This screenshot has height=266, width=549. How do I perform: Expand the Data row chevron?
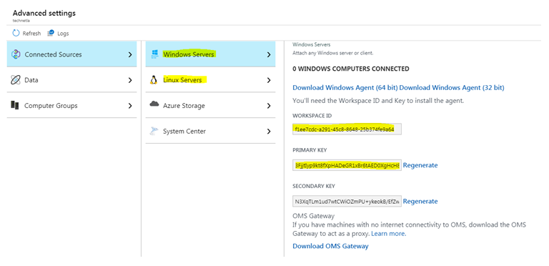(130, 80)
